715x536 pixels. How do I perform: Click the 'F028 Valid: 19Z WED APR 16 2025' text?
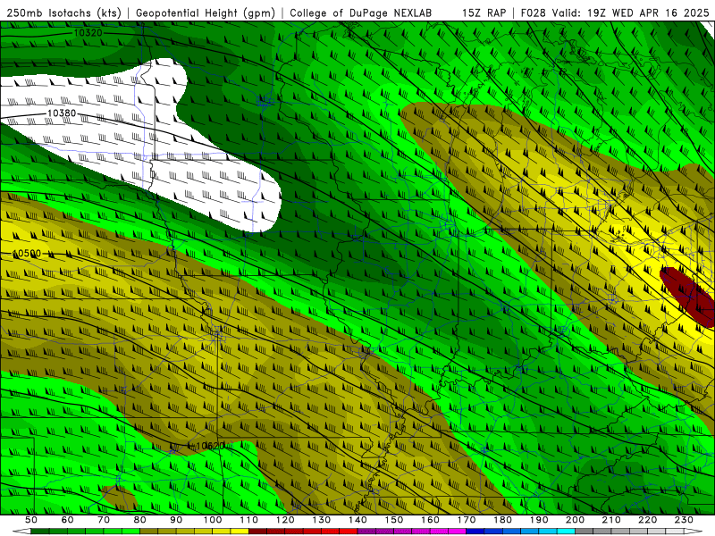(x=615, y=13)
